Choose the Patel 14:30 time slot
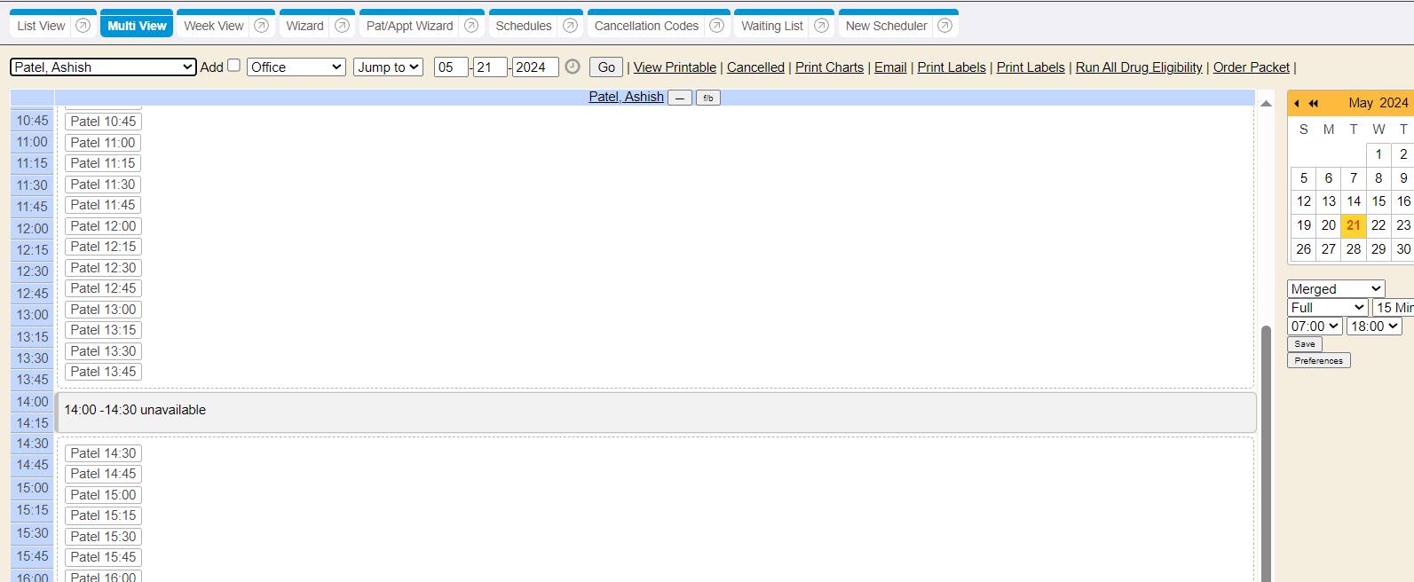 pos(103,453)
